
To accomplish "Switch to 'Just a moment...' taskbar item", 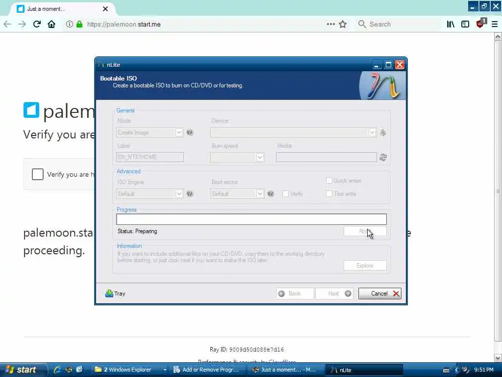I will 286,370.
